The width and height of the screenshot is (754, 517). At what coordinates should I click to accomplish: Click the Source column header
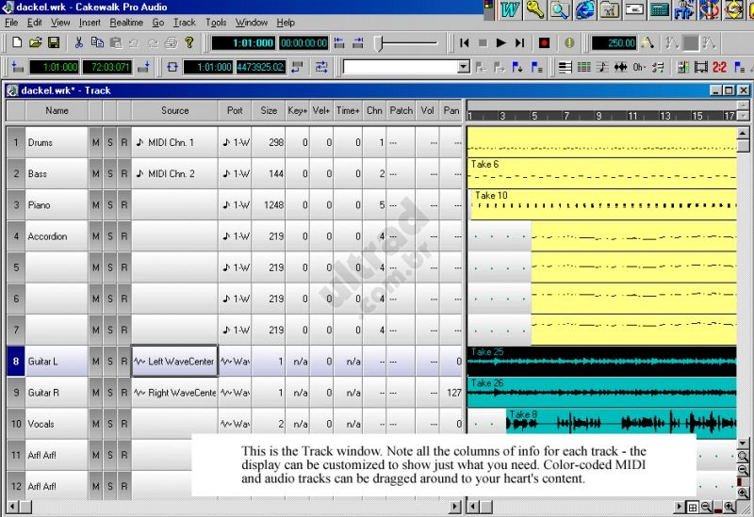(174, 110)
